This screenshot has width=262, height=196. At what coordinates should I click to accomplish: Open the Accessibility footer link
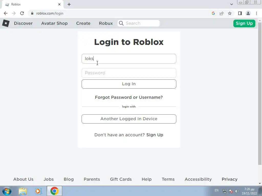tap(198, 179)
